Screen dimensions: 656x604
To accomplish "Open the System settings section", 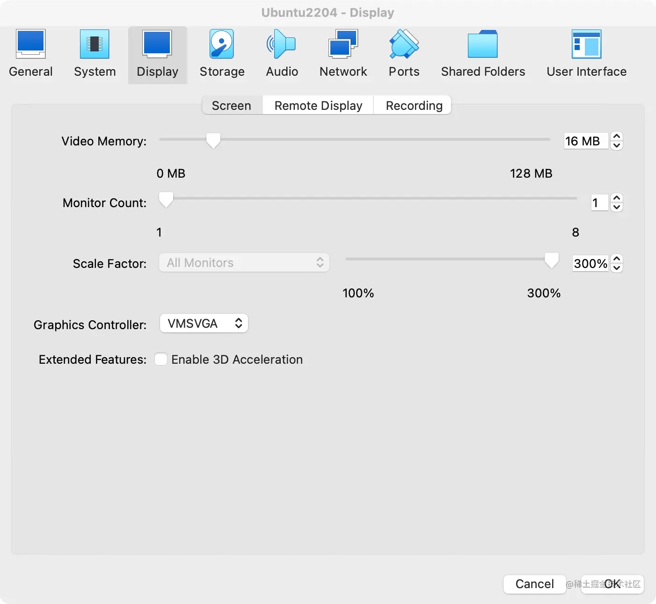I will [95, 54].
